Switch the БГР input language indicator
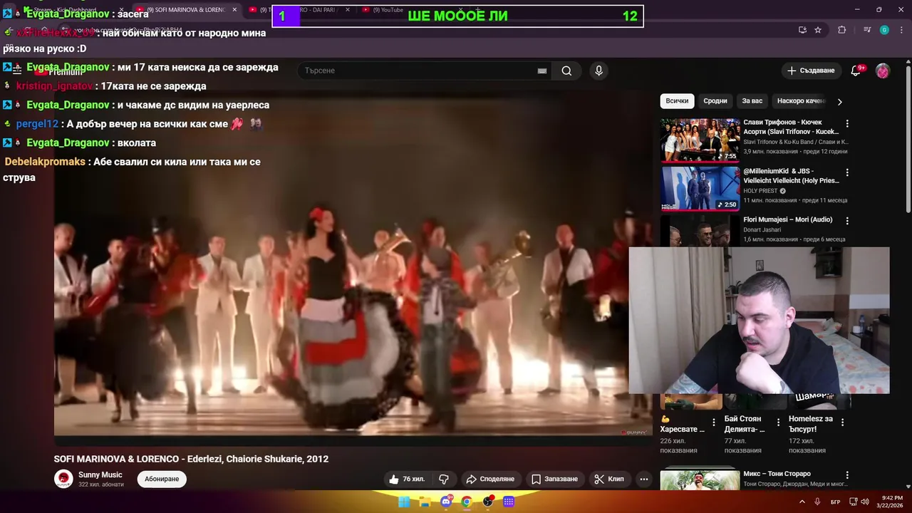This screenshot has width=912, height=513. click(x=836, y=502)
